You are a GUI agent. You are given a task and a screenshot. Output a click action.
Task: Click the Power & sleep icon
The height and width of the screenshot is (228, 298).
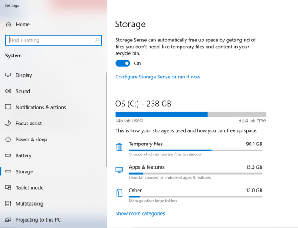(x=8, y=140)
